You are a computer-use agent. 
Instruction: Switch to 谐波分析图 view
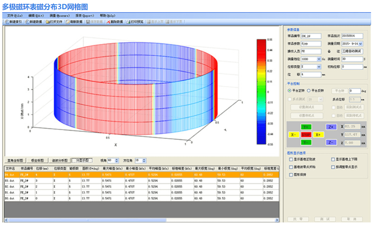(60, 160)
